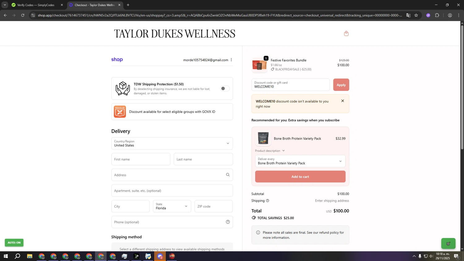Switch to the Verify Codes SimplyCodes tab
The width and height of the screenshot is (464, 261).
click(x=36, y=5)
